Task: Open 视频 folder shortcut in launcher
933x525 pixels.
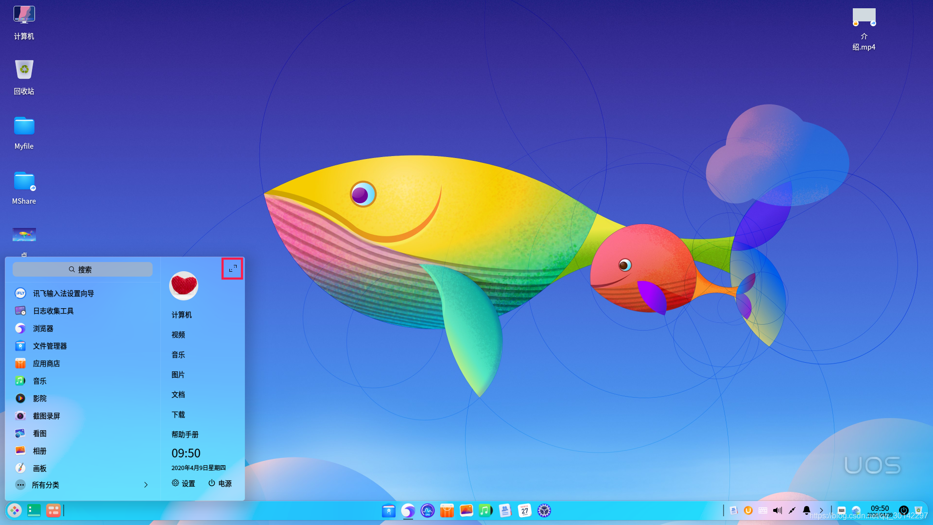Action: (178, 334)
